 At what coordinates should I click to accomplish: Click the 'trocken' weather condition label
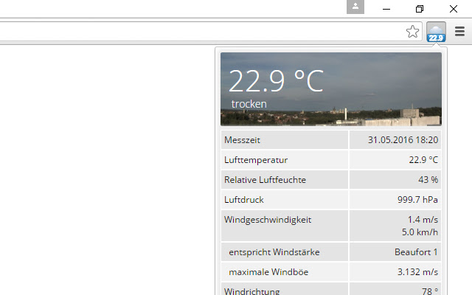249,104
